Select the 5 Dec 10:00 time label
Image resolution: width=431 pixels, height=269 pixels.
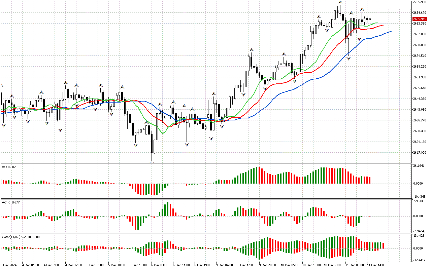pyautogui.click(x=117, y=265)
